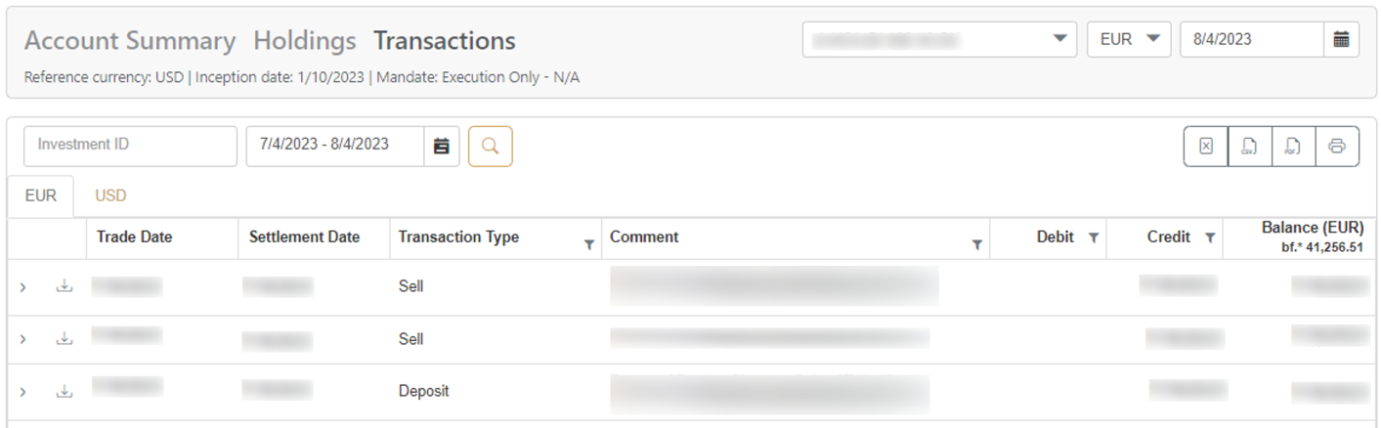Image resolution: width=1381 pixels, height=428 pixels.
Task: Open the Debit column filter
Action: pyautogui.click(x=1094, y=237)
